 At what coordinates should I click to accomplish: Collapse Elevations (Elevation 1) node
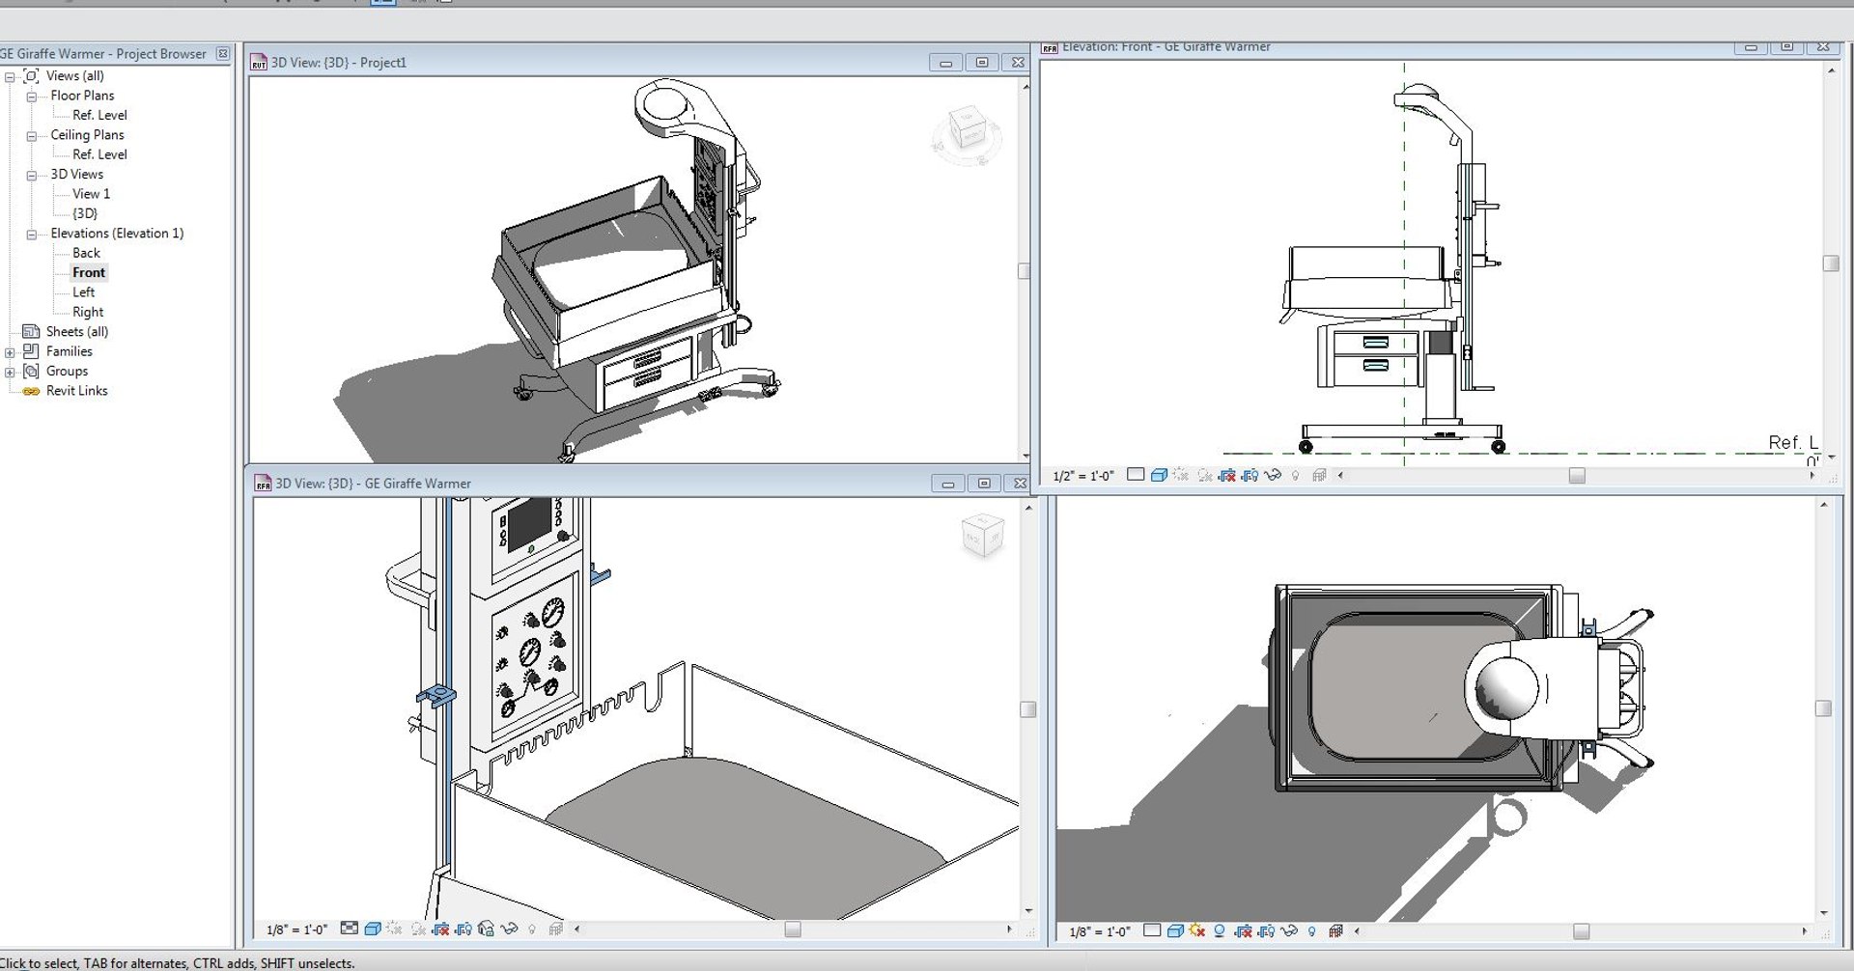click(31, 235)
